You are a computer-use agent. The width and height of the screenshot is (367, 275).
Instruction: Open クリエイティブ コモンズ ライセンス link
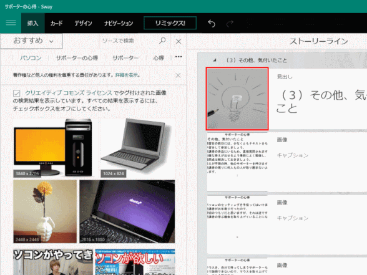tap(69, 93)
